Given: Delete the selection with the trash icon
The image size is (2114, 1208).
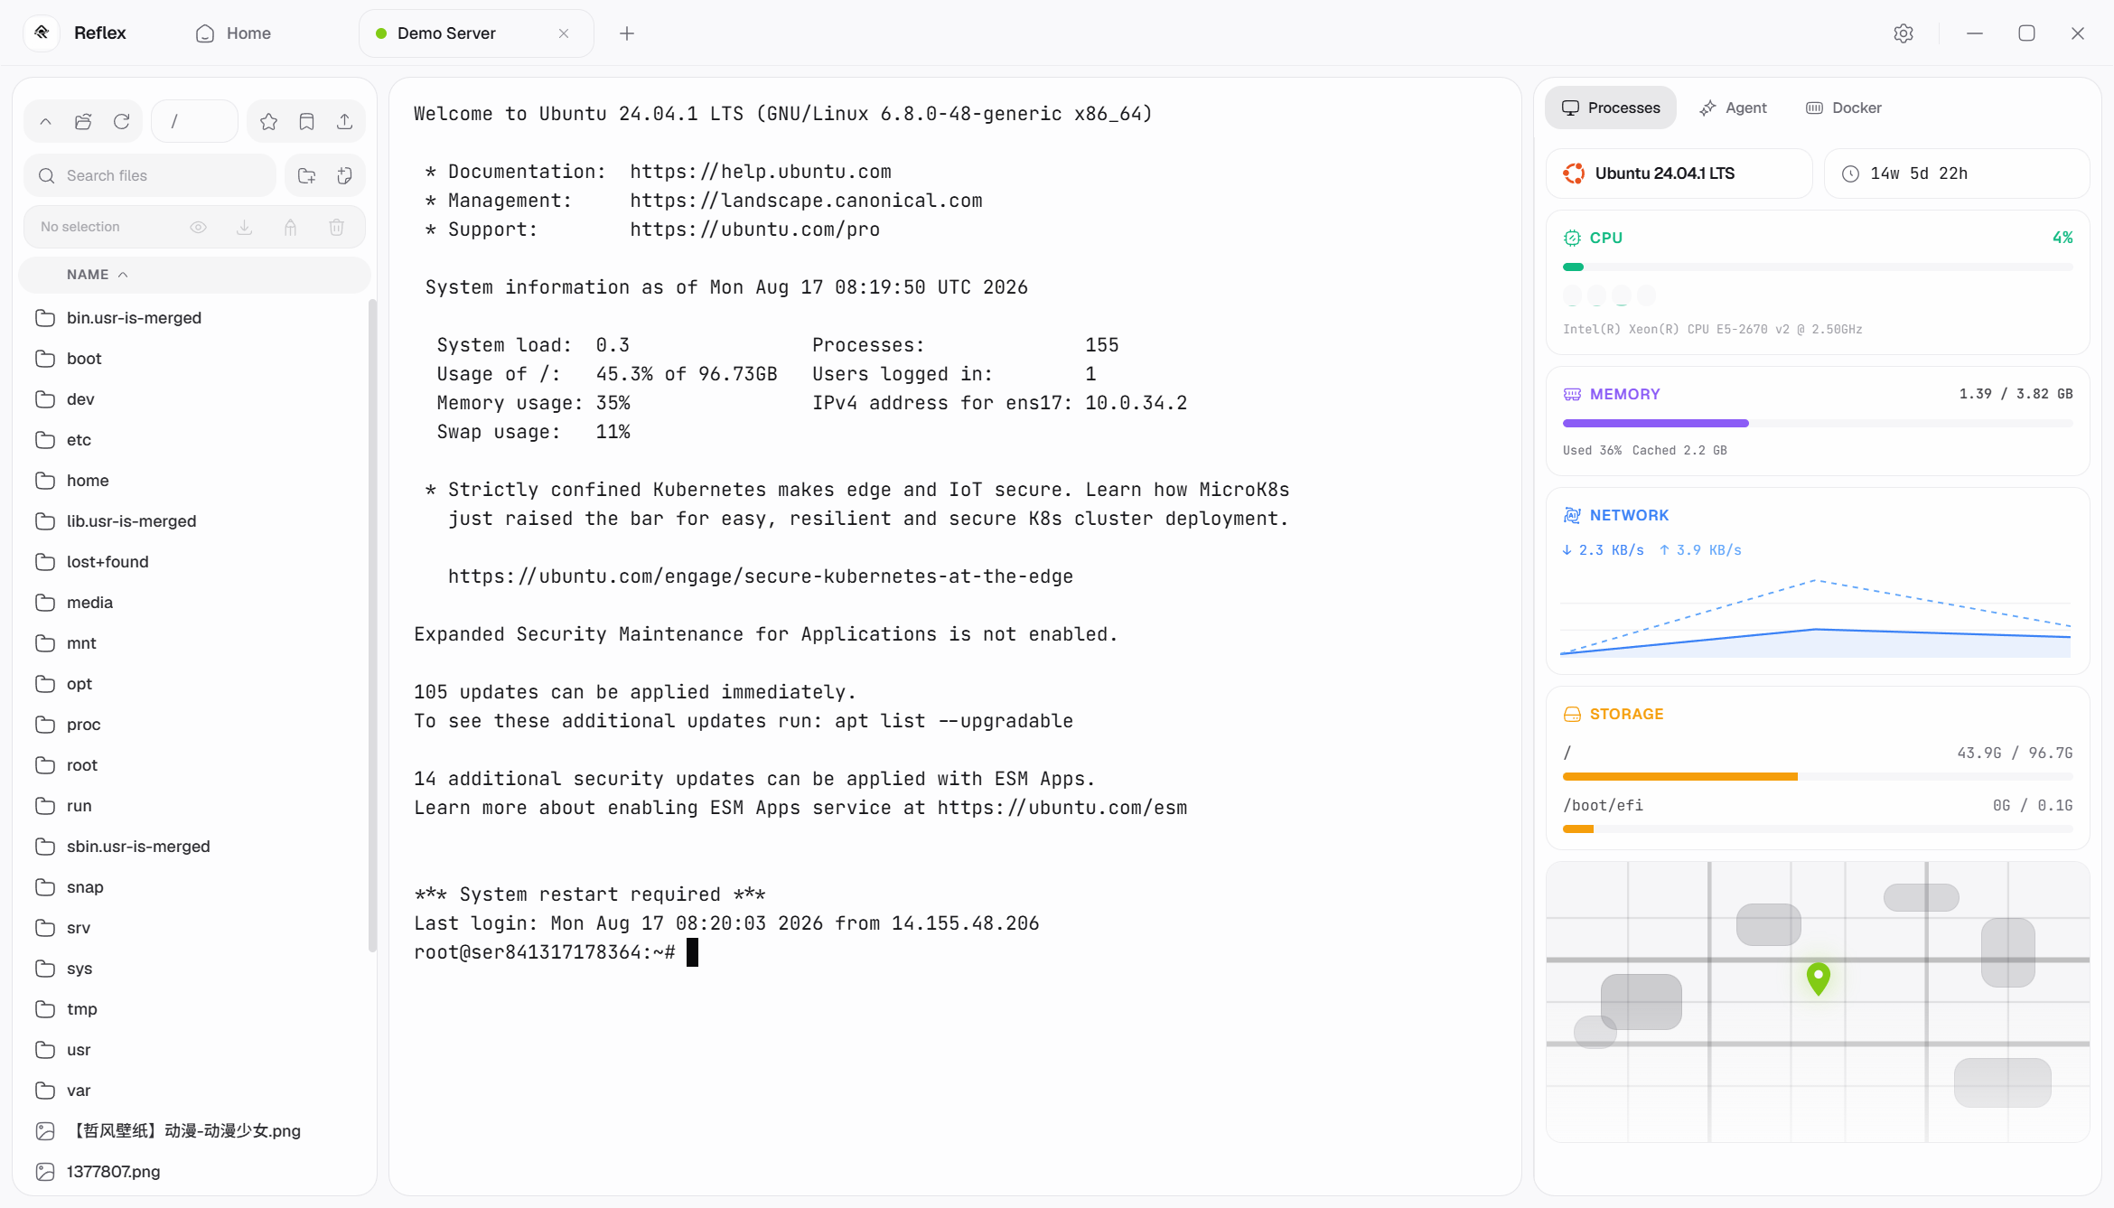Looking at the screenshot, I should point(336,227).
